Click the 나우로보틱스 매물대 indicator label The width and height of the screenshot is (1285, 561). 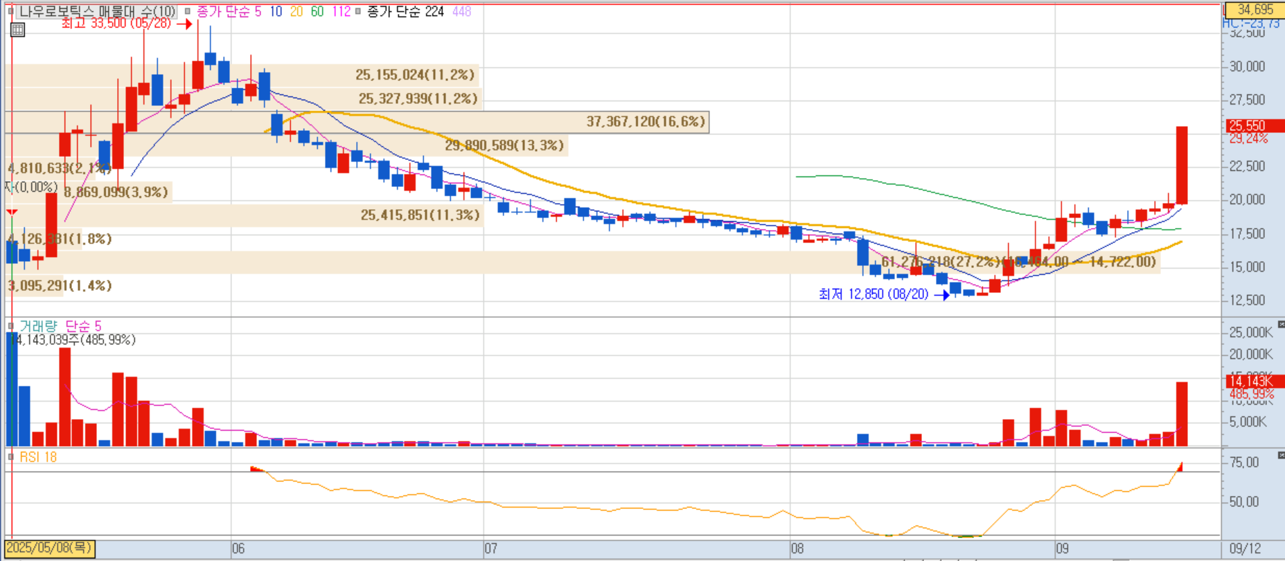pos(97,12)
